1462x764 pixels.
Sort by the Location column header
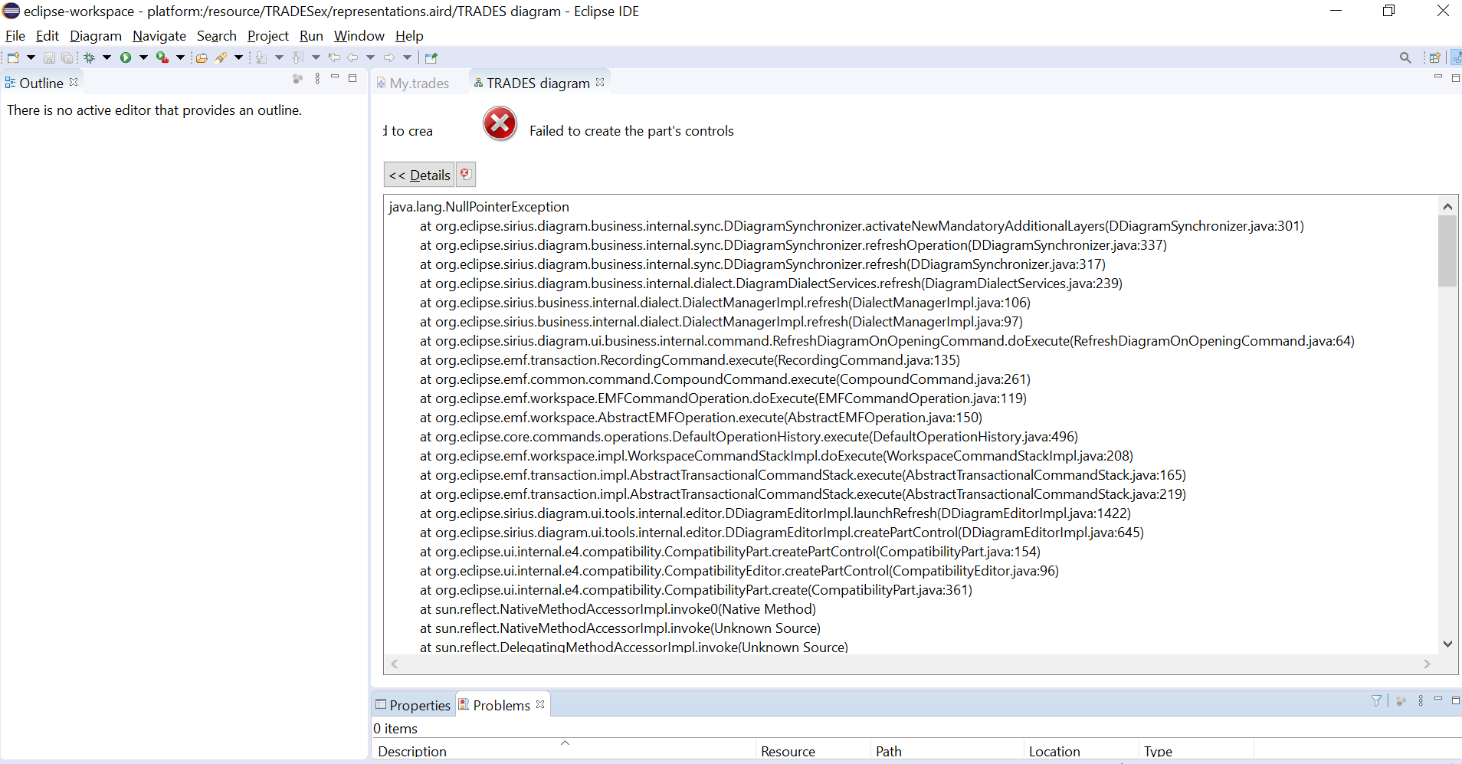tap(1081, 751)
